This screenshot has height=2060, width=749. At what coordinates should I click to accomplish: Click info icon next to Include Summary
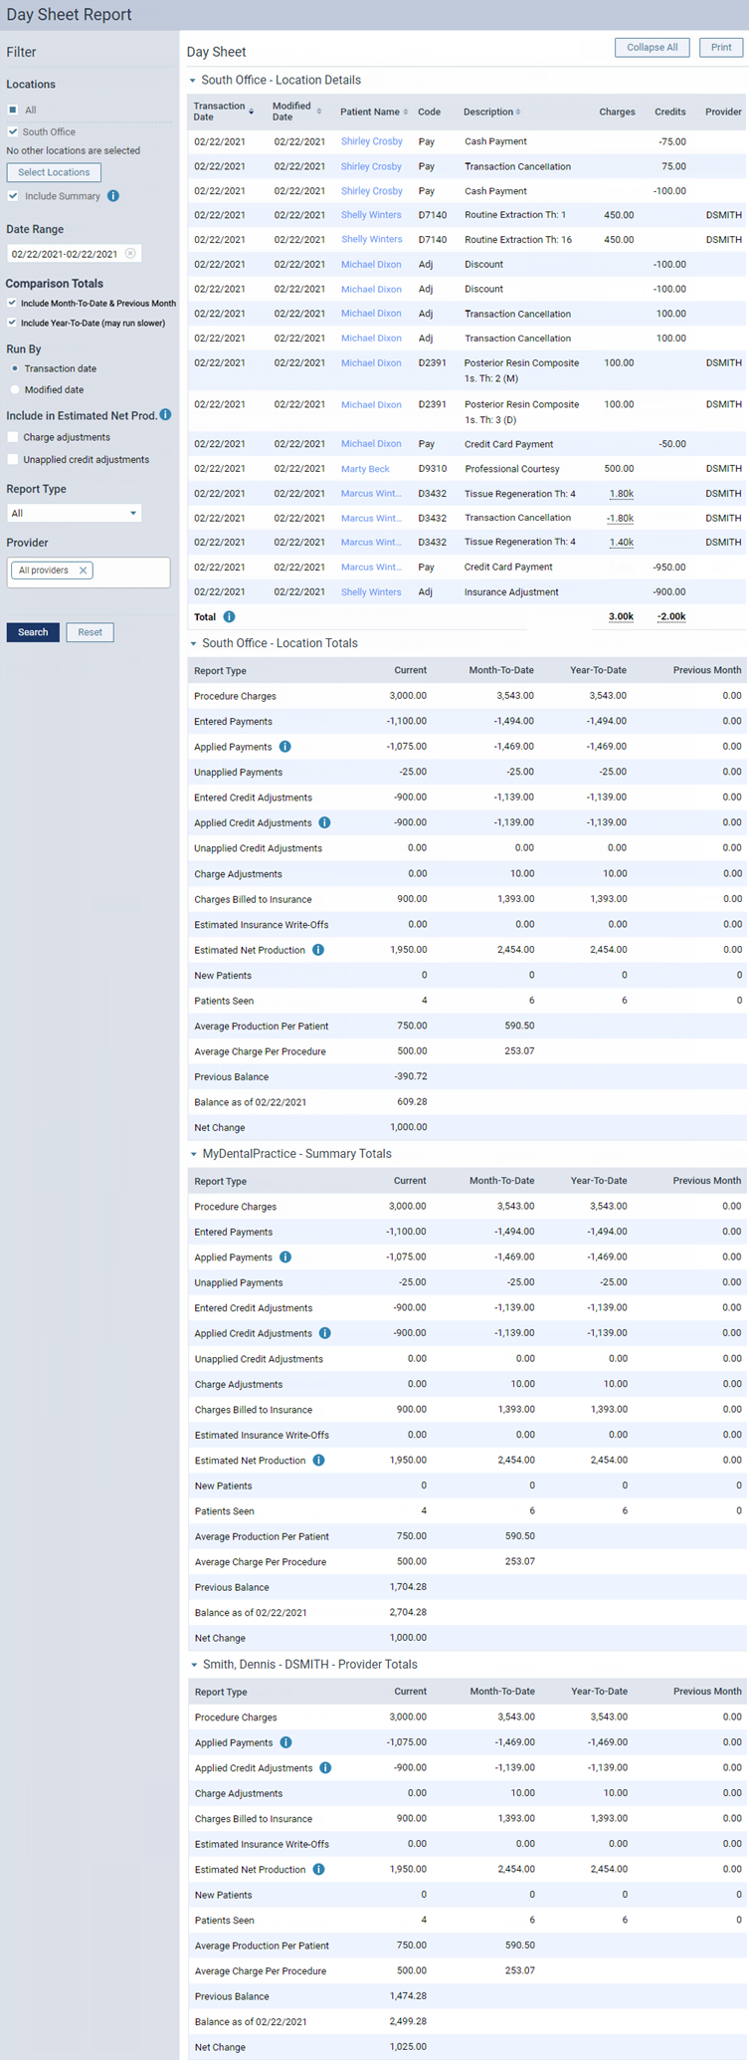click(113, 196)
